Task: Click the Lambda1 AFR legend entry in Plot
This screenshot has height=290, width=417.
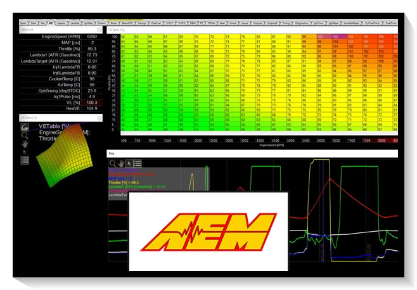Action: tap(137, 187)
